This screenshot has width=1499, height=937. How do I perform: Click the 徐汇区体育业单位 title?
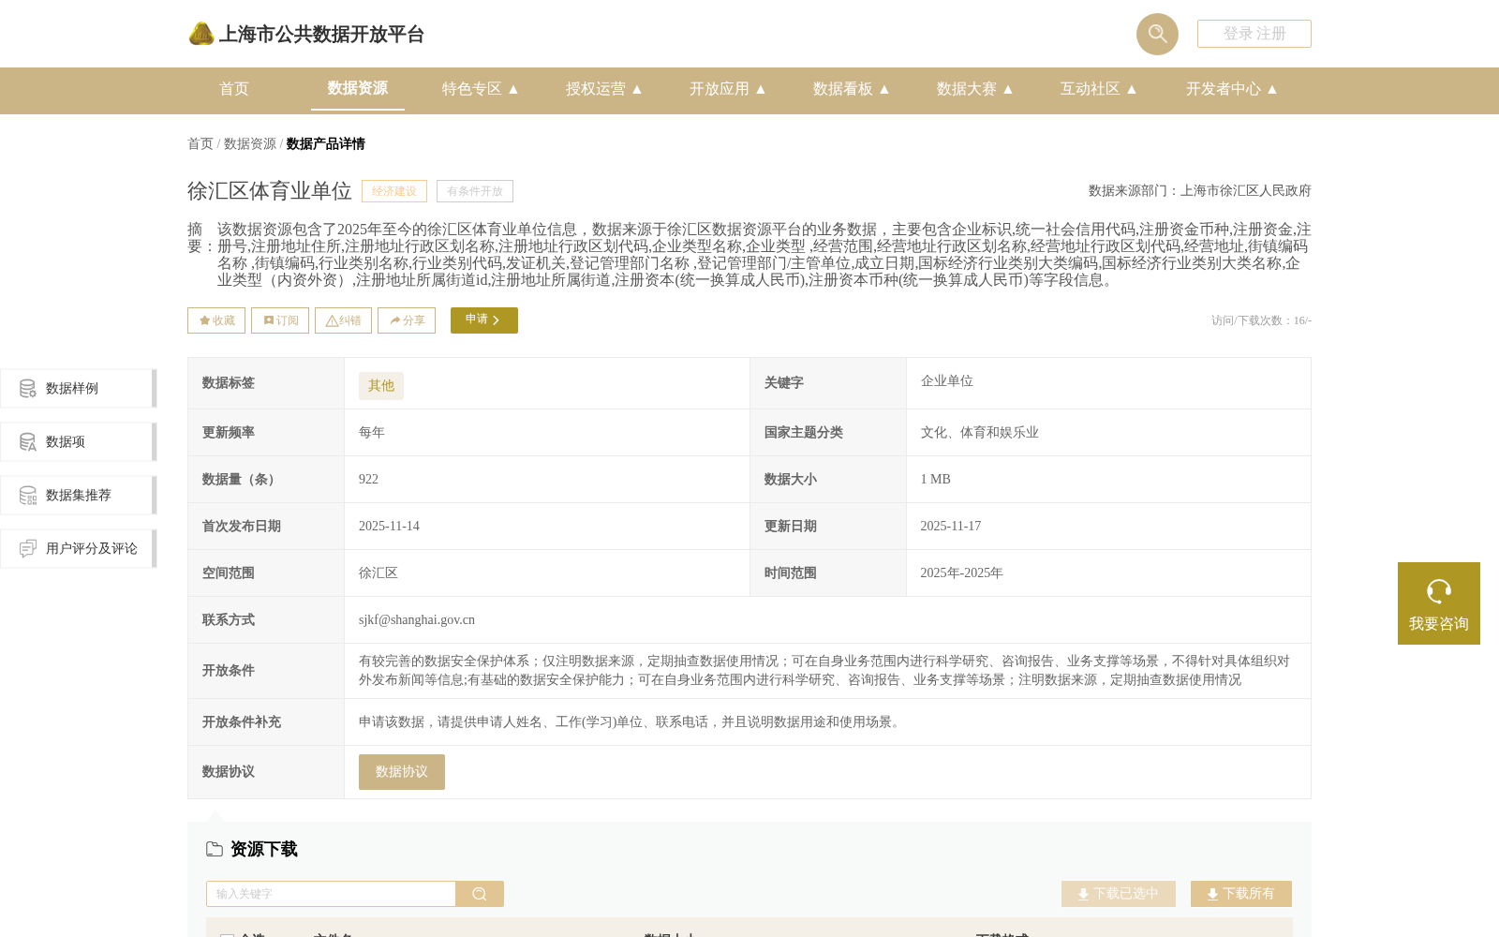pos(270,191)
